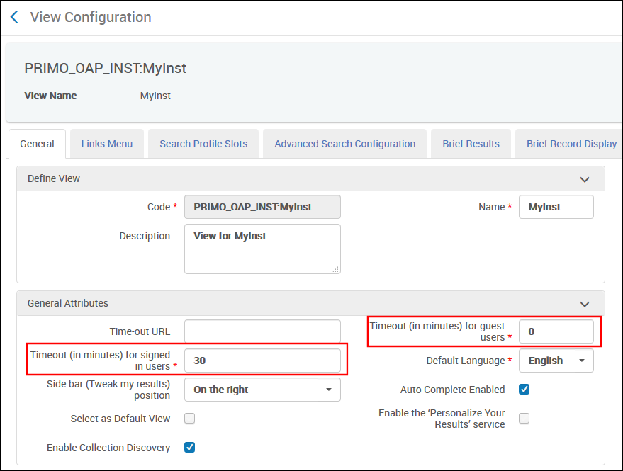Disable the Enable Collection Discovery checkbox
Image resolution: width=623 pixels, height=471 pixels.
(189, 448)
